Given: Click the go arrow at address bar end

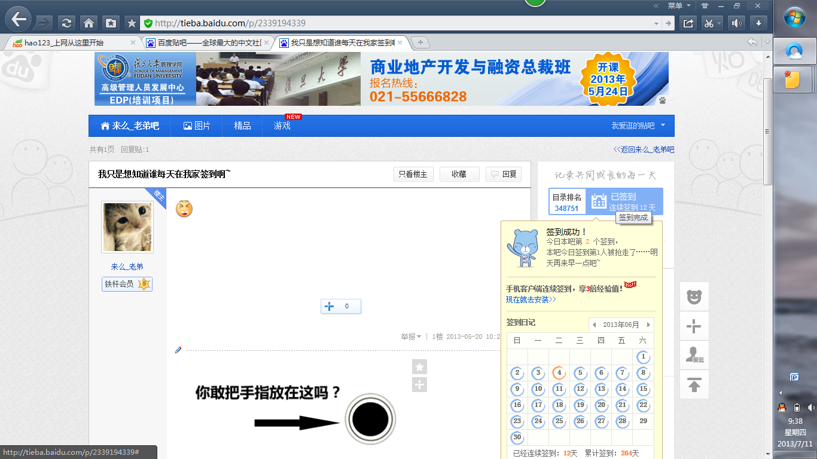Looking at the screenshot, I should [669, 23].
